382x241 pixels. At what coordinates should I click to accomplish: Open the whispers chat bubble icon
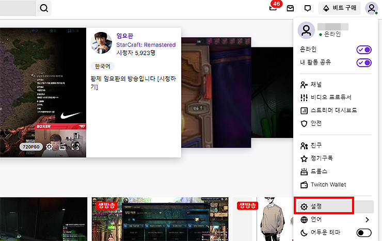click(x=308, y=8)
